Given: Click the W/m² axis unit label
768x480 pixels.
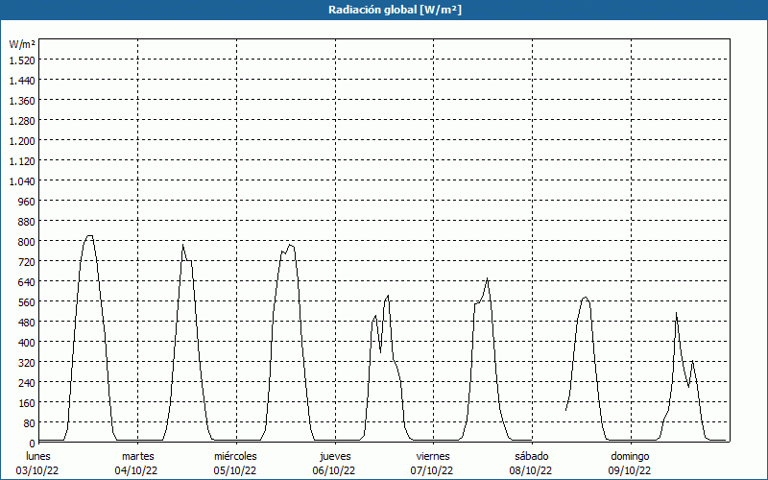Looking at the screenshot, I should [22, 44].
